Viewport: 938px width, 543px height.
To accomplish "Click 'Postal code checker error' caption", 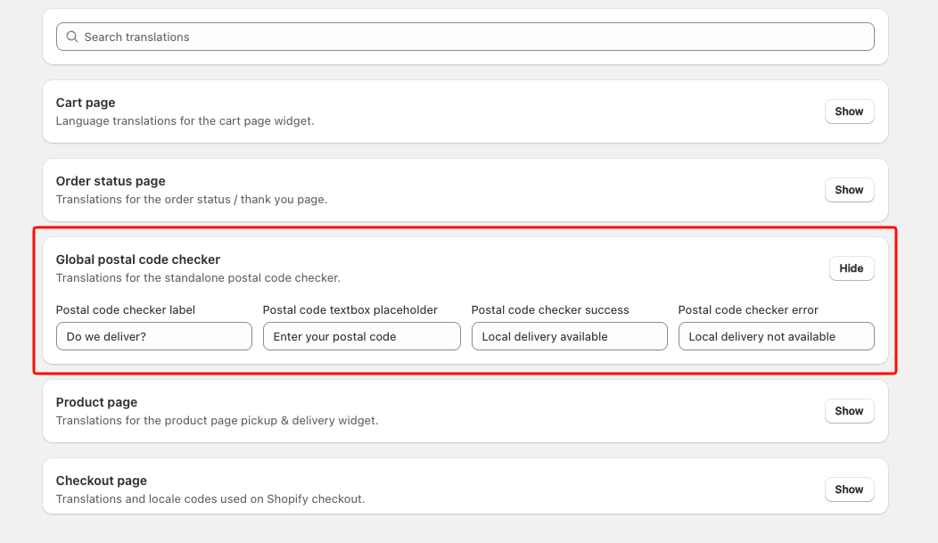I will 748,309.
